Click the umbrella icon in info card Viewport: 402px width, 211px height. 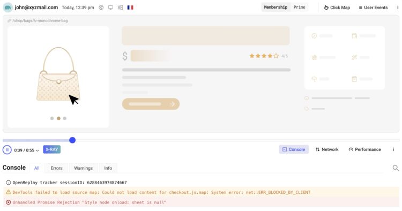tap(314, 79)
